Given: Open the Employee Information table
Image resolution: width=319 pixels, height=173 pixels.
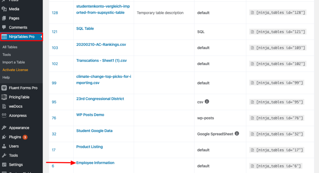Looking at the screenshot, I should pos(95,163).
